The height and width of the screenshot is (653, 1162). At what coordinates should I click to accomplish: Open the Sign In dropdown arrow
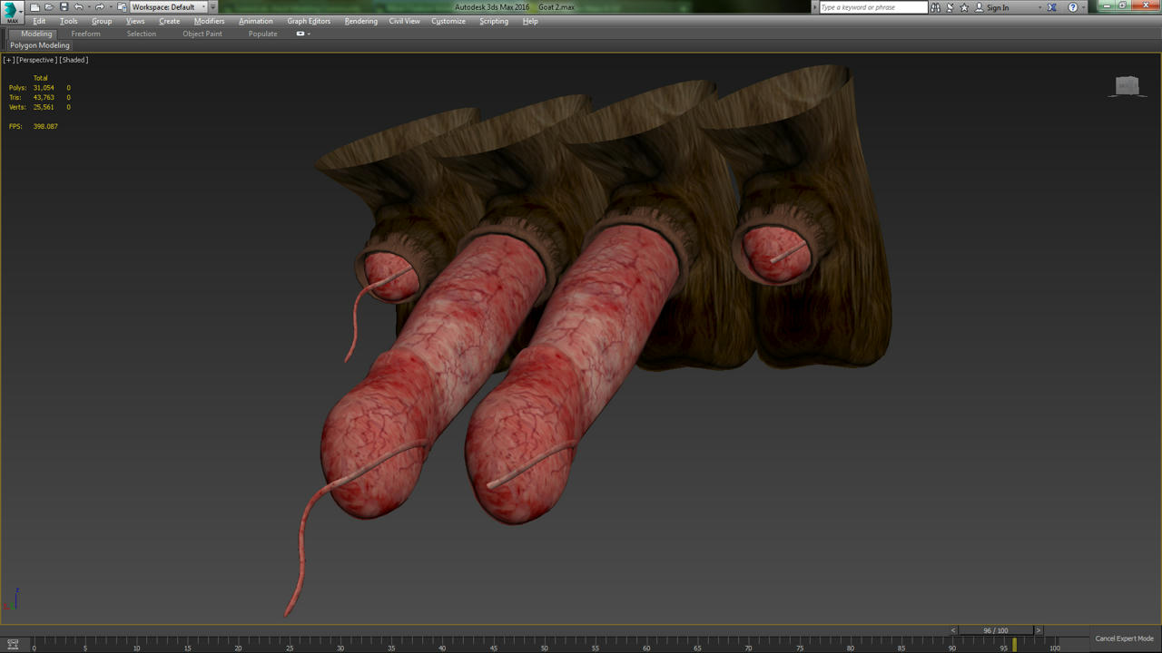(x=1040, y=7)
